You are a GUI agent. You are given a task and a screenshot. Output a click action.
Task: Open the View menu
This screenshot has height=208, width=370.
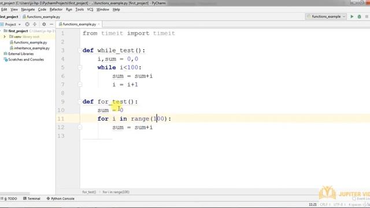click(14, 9)
